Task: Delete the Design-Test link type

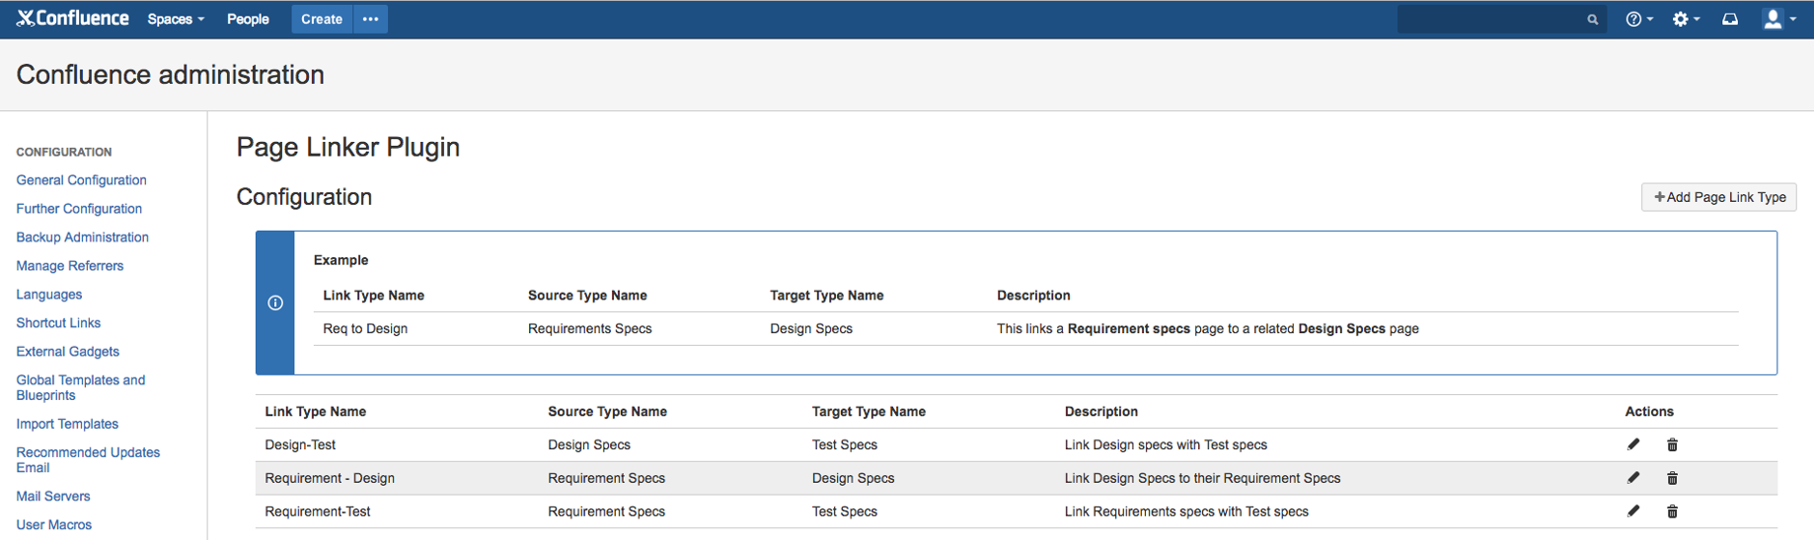Action: [1672, 445]
